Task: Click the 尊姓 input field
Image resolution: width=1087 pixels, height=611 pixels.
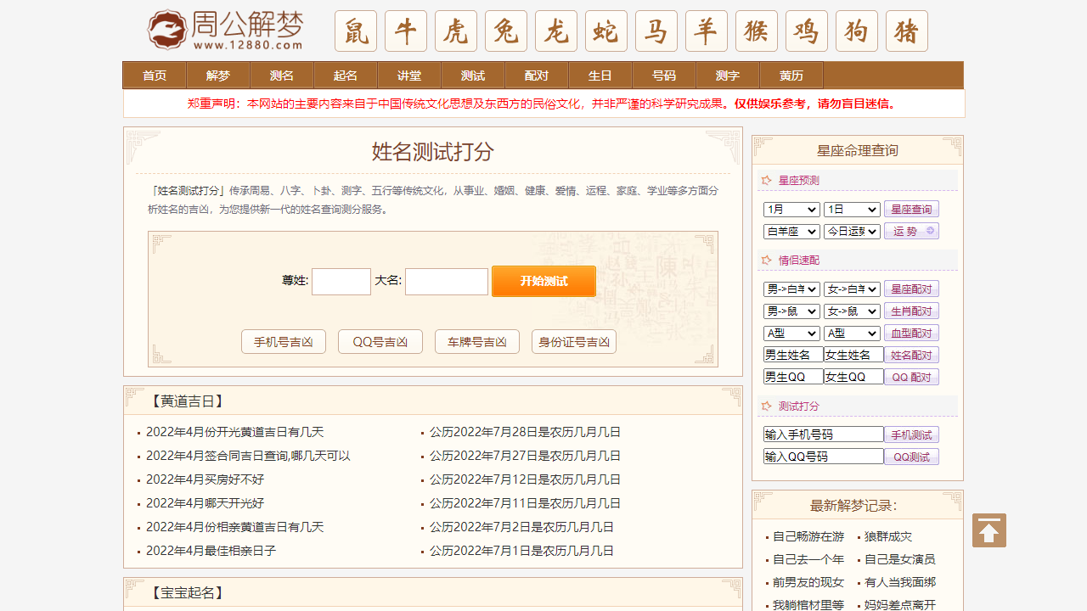Action: pos(341,281)
